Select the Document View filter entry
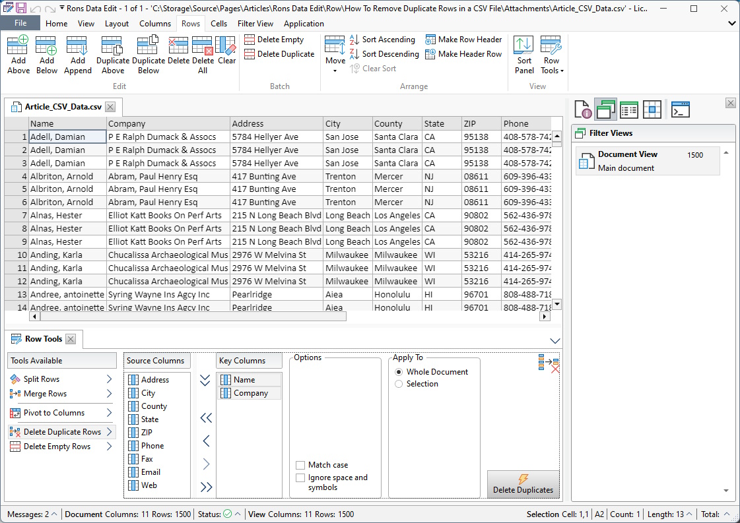 click(648, 162)
